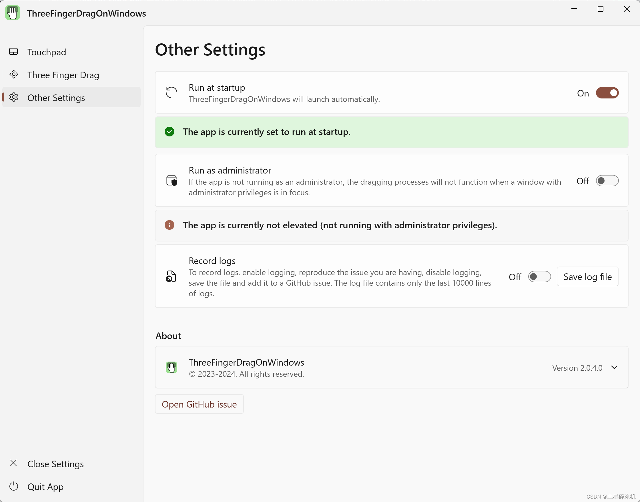
Task: Click the Run at startup refresh icon
Action: pyautogui.click(x=171, y=92)
